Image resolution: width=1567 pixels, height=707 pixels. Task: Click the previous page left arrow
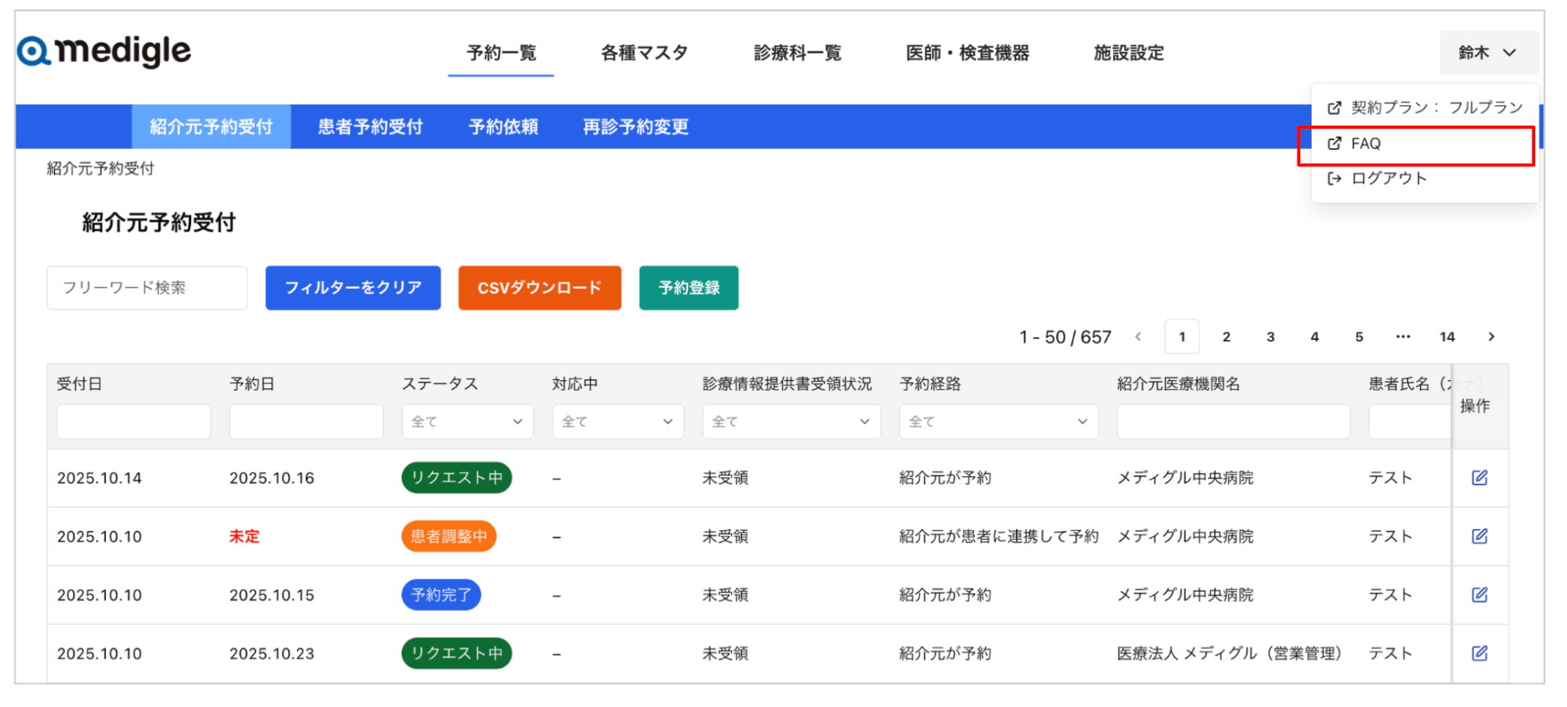(1138, 337)
